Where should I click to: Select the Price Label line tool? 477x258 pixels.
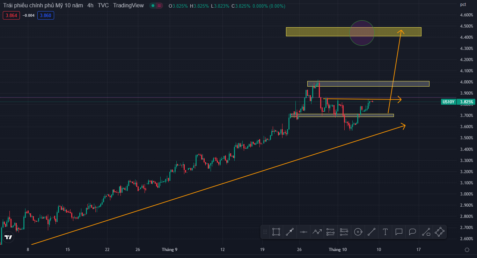click(x=426, y=232)
